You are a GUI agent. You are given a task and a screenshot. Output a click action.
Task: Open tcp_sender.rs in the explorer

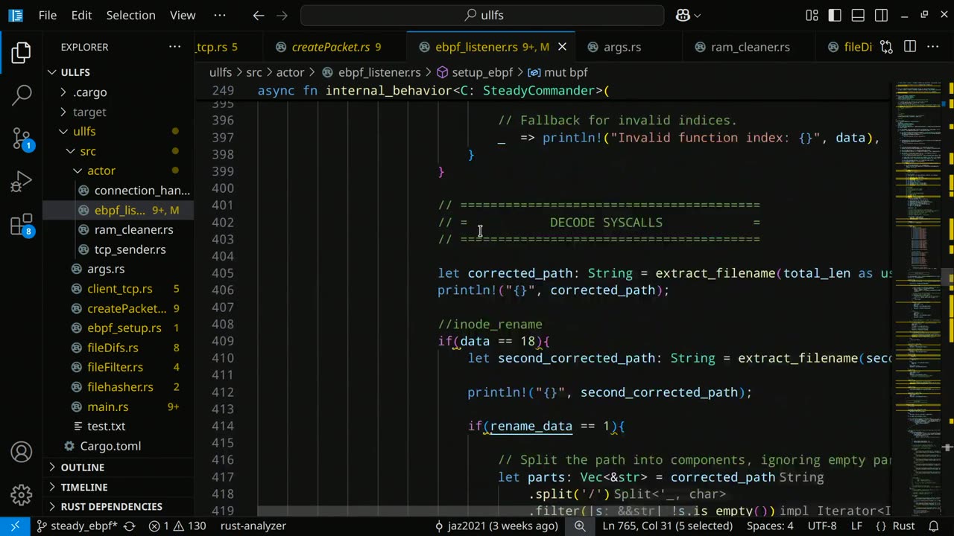point(119,249)
